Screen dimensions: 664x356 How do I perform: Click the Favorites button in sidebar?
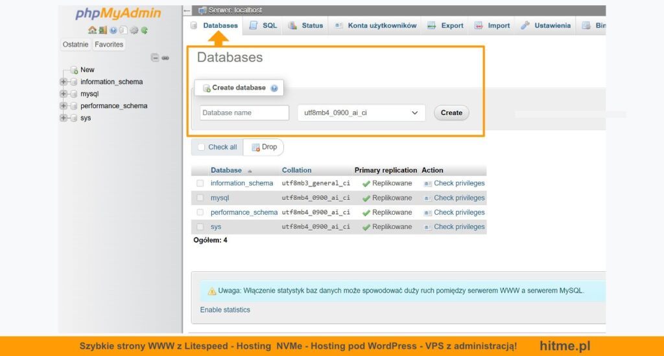coord(109,45)
